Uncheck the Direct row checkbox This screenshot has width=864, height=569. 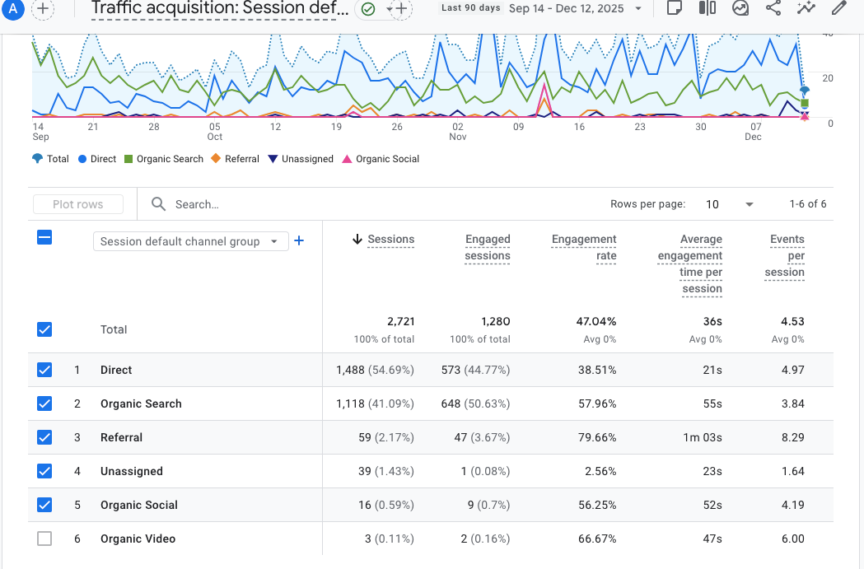click(x=44, y=370)
